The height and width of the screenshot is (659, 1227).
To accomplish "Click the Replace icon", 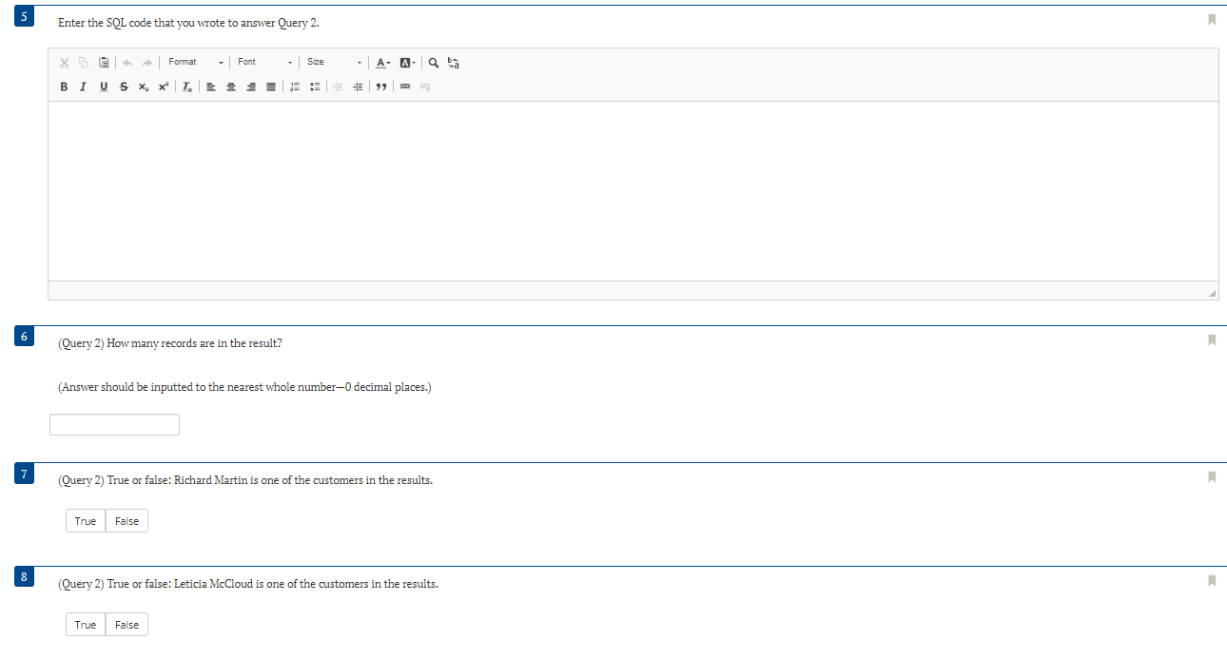I will click(x=454, y=63).
